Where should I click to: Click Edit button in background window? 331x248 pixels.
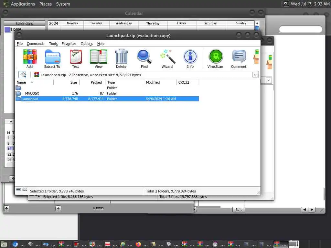coord(239,210)
